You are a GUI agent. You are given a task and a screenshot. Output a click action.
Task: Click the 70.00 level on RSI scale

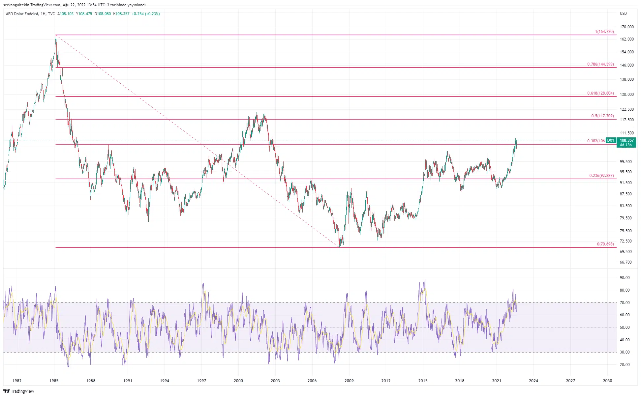click(x=625, y=302)
